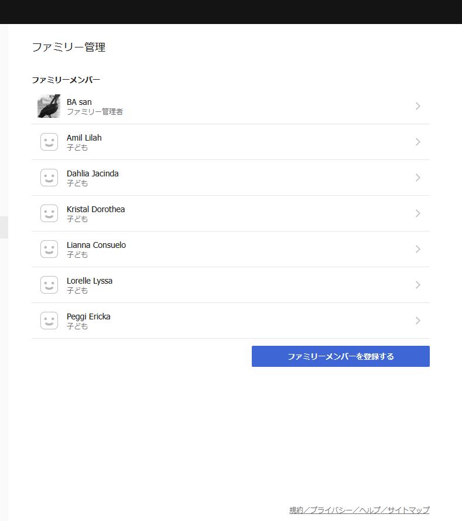Viewport: 462px width, 521px height.
Task: Open Kristal Dorothea's chevron arrow
Action: tap(418, 213)
